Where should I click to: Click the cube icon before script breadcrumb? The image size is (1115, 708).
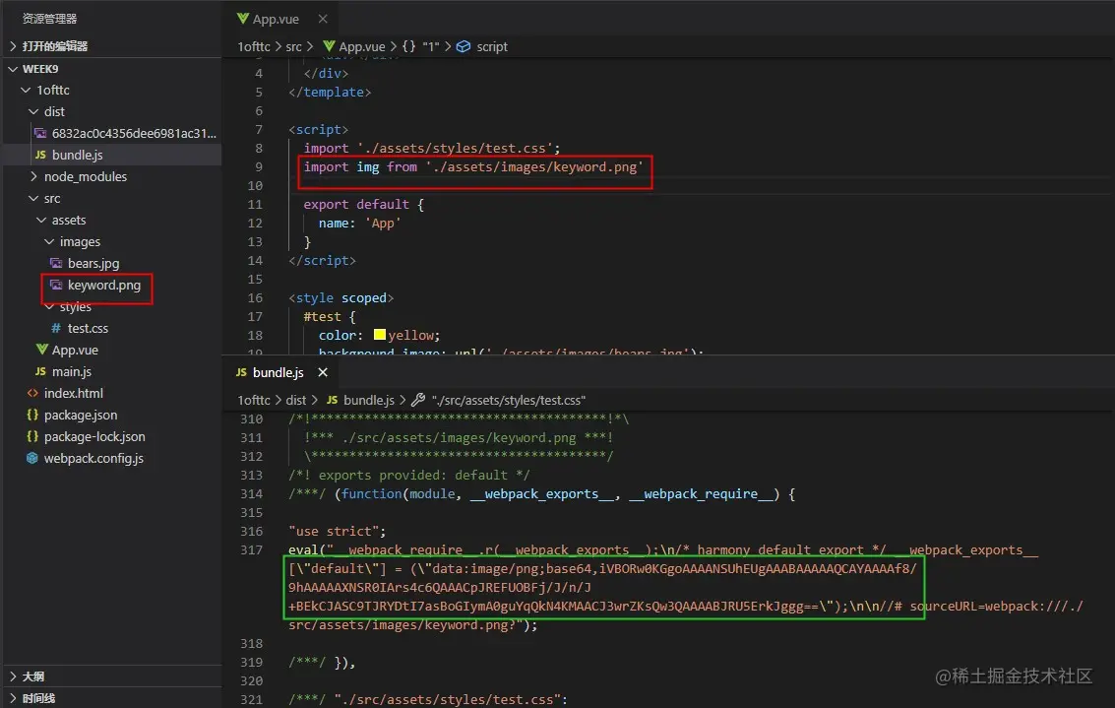coord(463,47)
